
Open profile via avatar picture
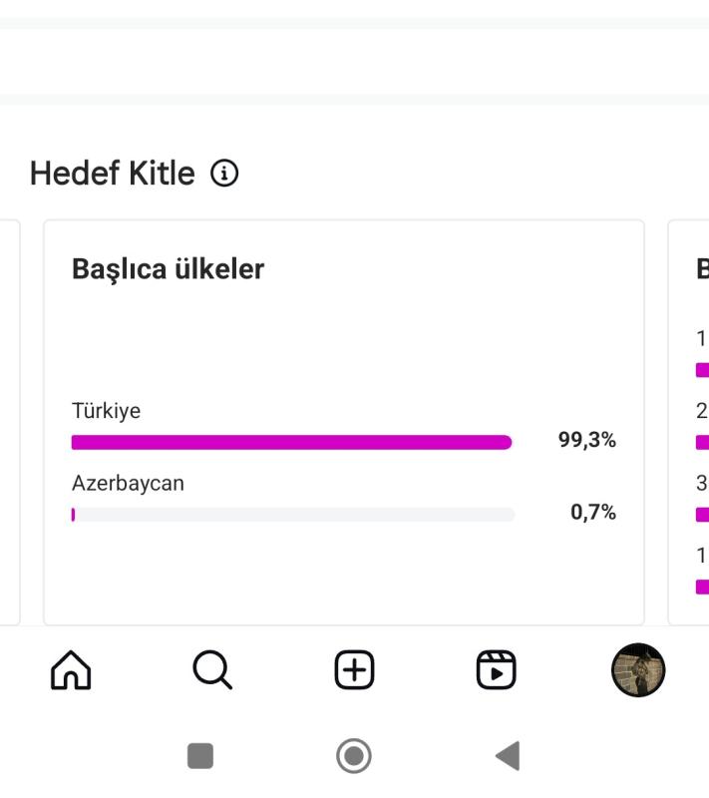[638, 669]
